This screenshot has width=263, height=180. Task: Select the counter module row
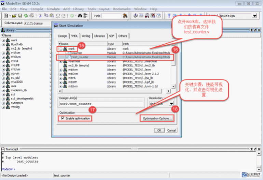(x=114, y=53)
